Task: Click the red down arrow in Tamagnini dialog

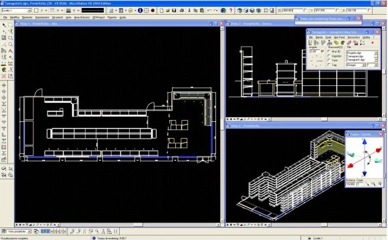Action: (x=373, y=43)
